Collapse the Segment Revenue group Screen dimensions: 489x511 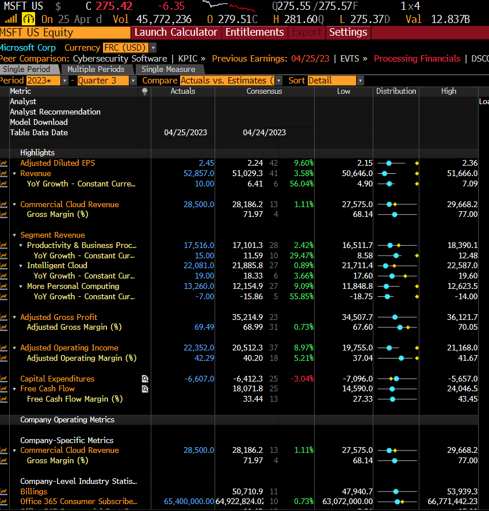(x=14, y=235)
